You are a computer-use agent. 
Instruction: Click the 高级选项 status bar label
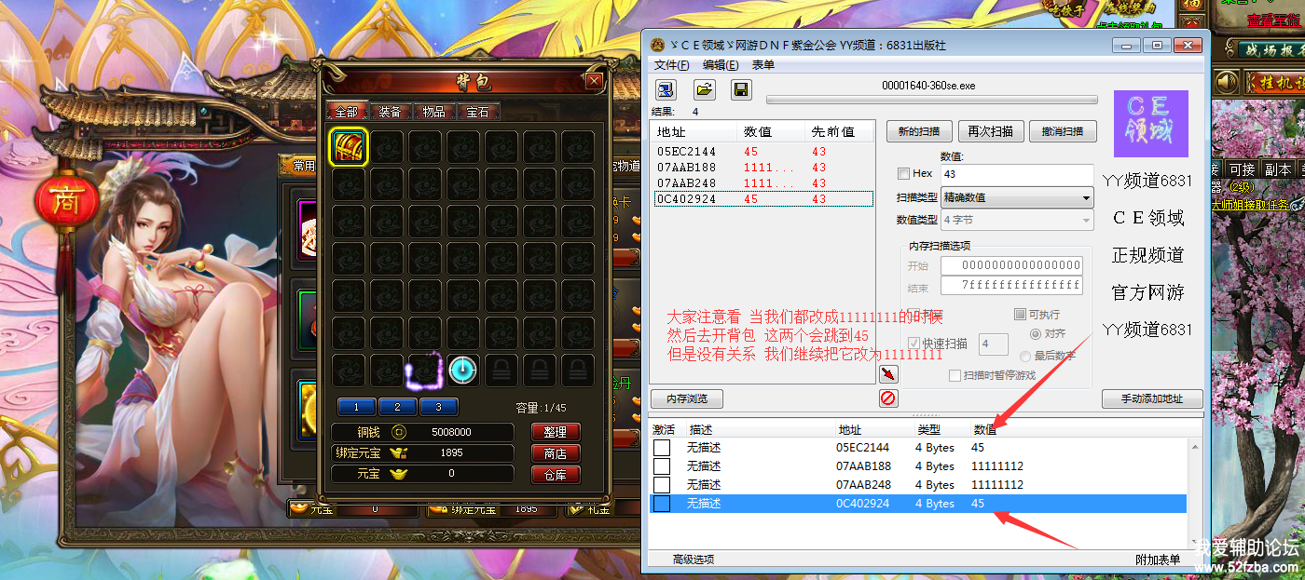(x=694, y=560)
